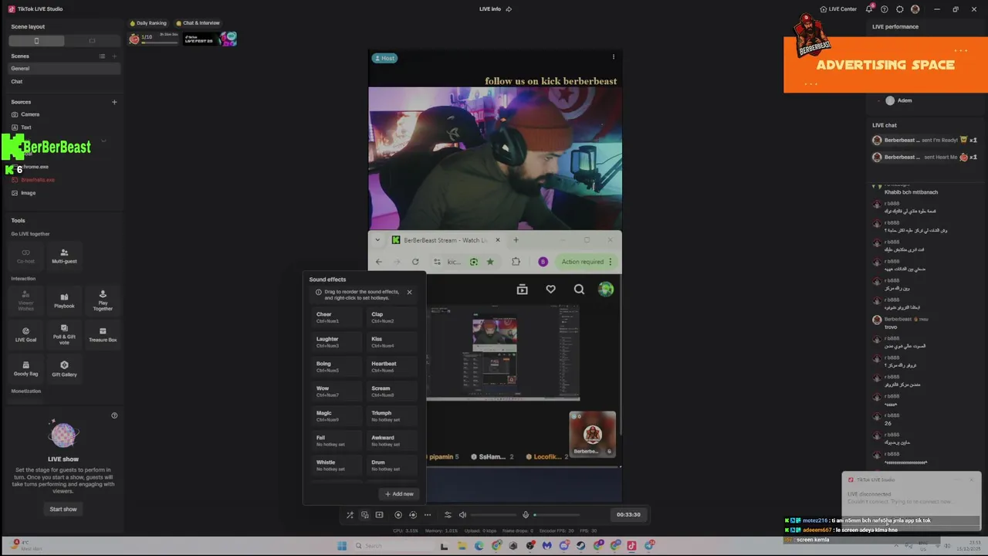Open the Chat & Interview tab

pos(198,23)
